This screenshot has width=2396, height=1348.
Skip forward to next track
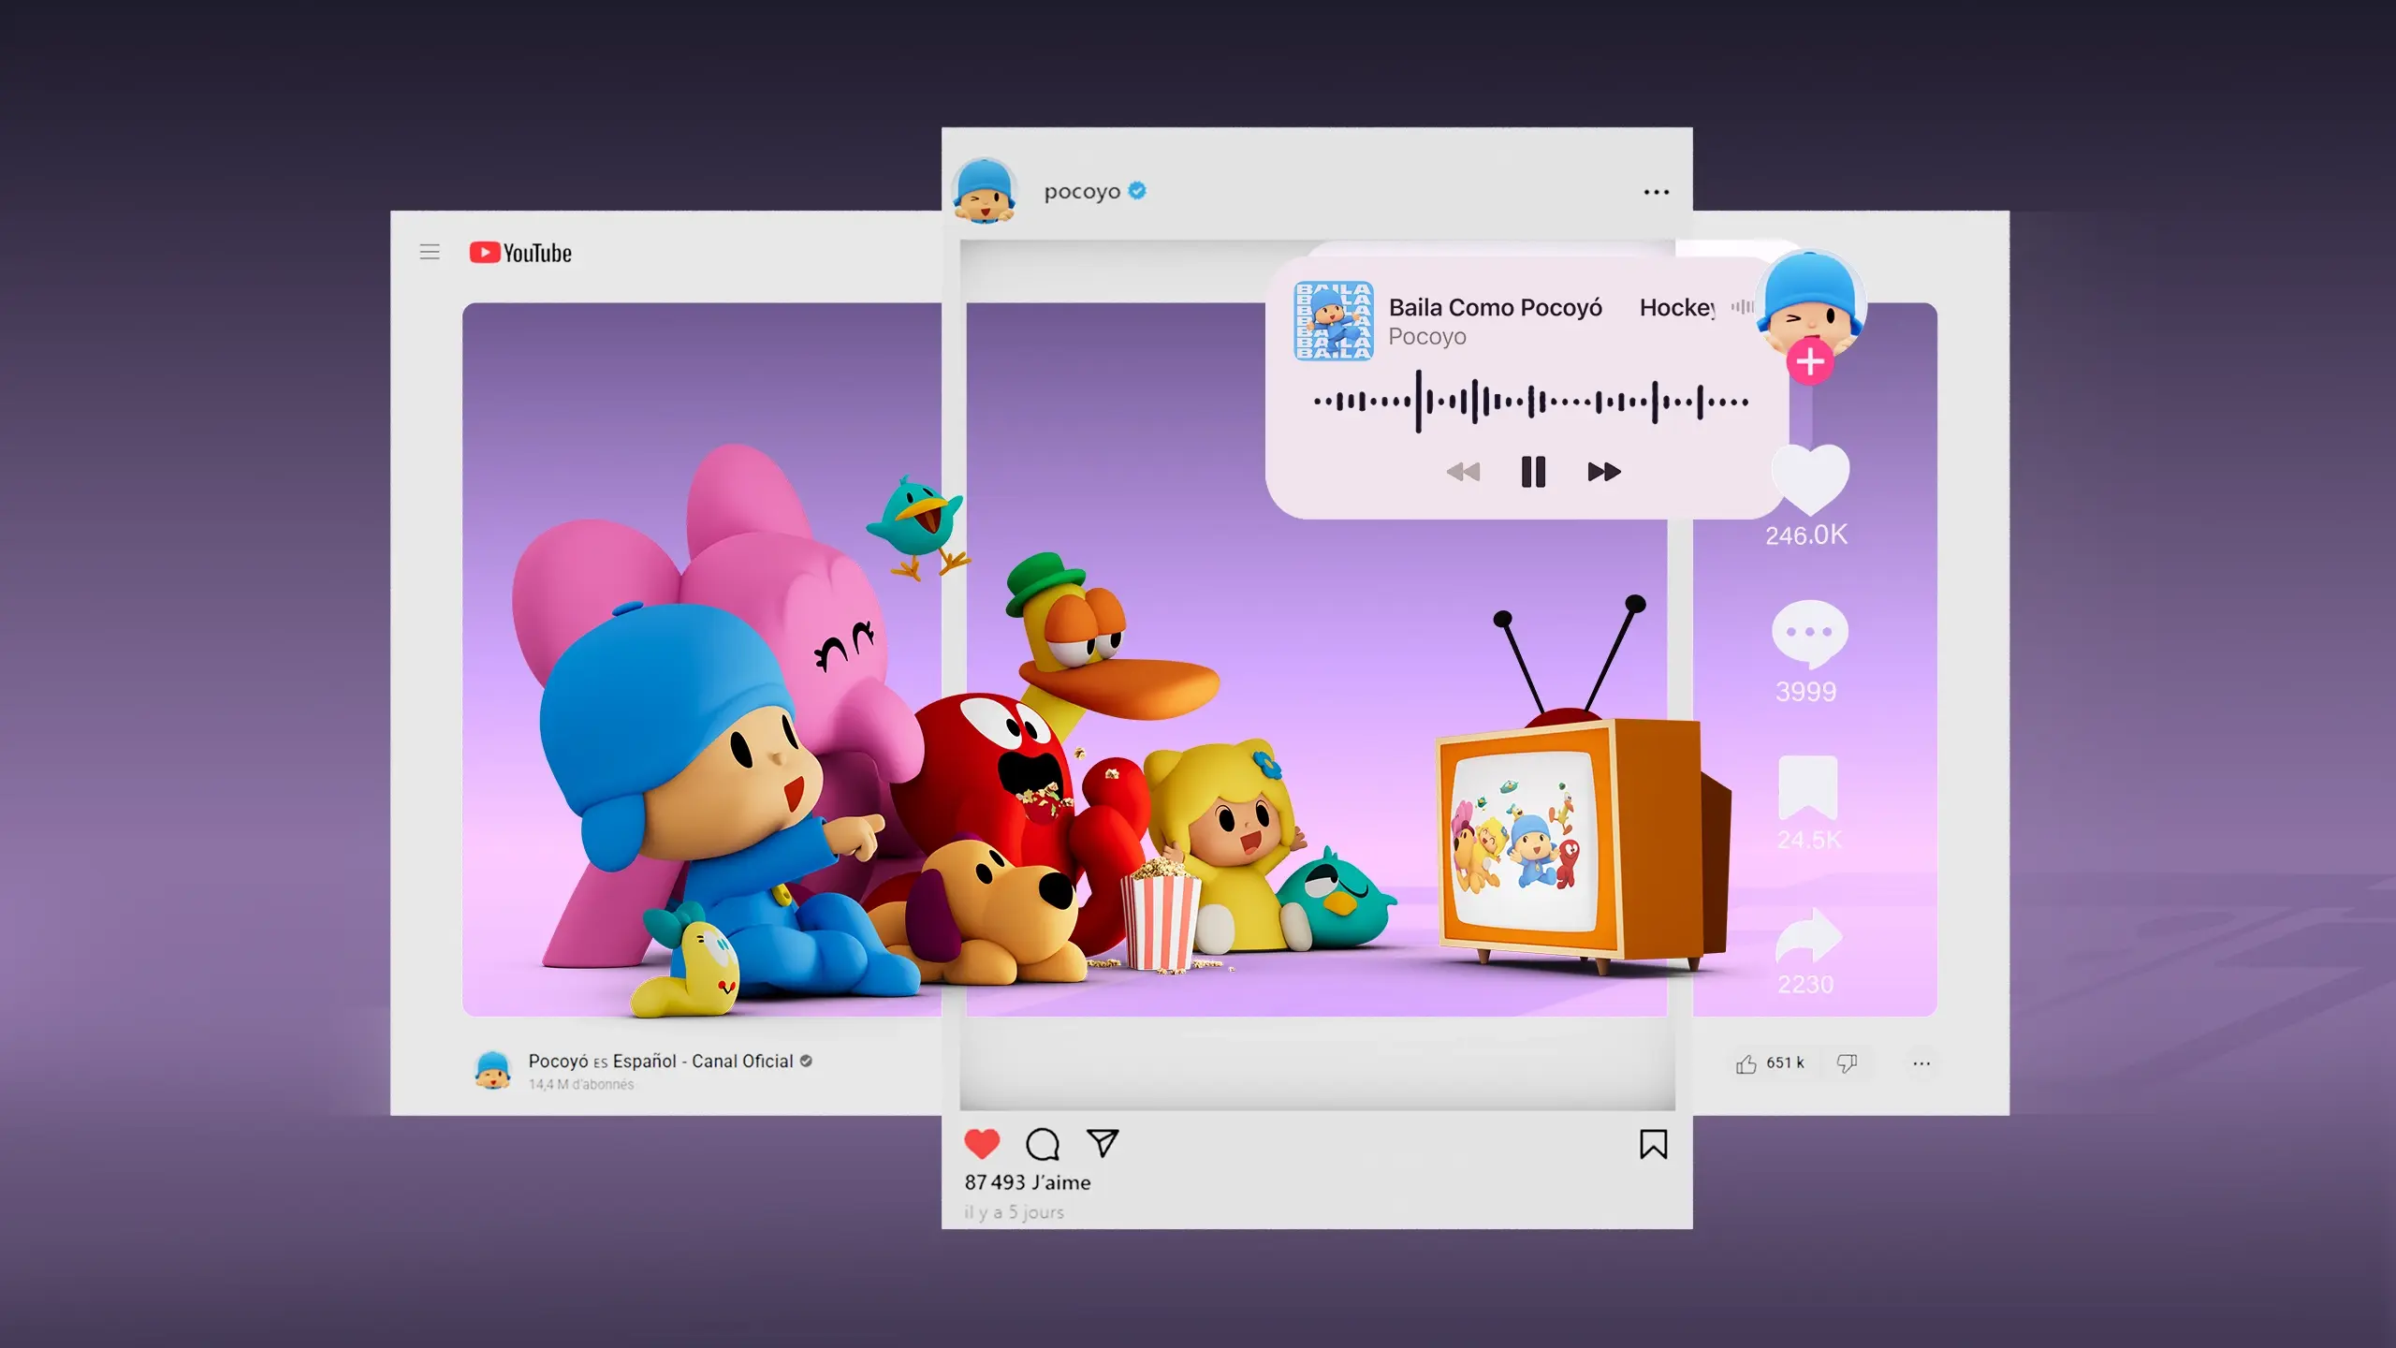pos(1604,472)
